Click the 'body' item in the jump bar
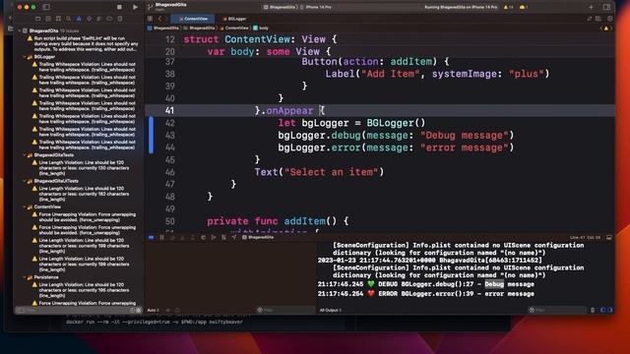The image size is (630, 354). coord(261,29)
